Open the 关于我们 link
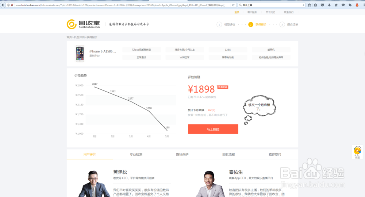Viewport: 365px width, 197px height. point(270,12)
